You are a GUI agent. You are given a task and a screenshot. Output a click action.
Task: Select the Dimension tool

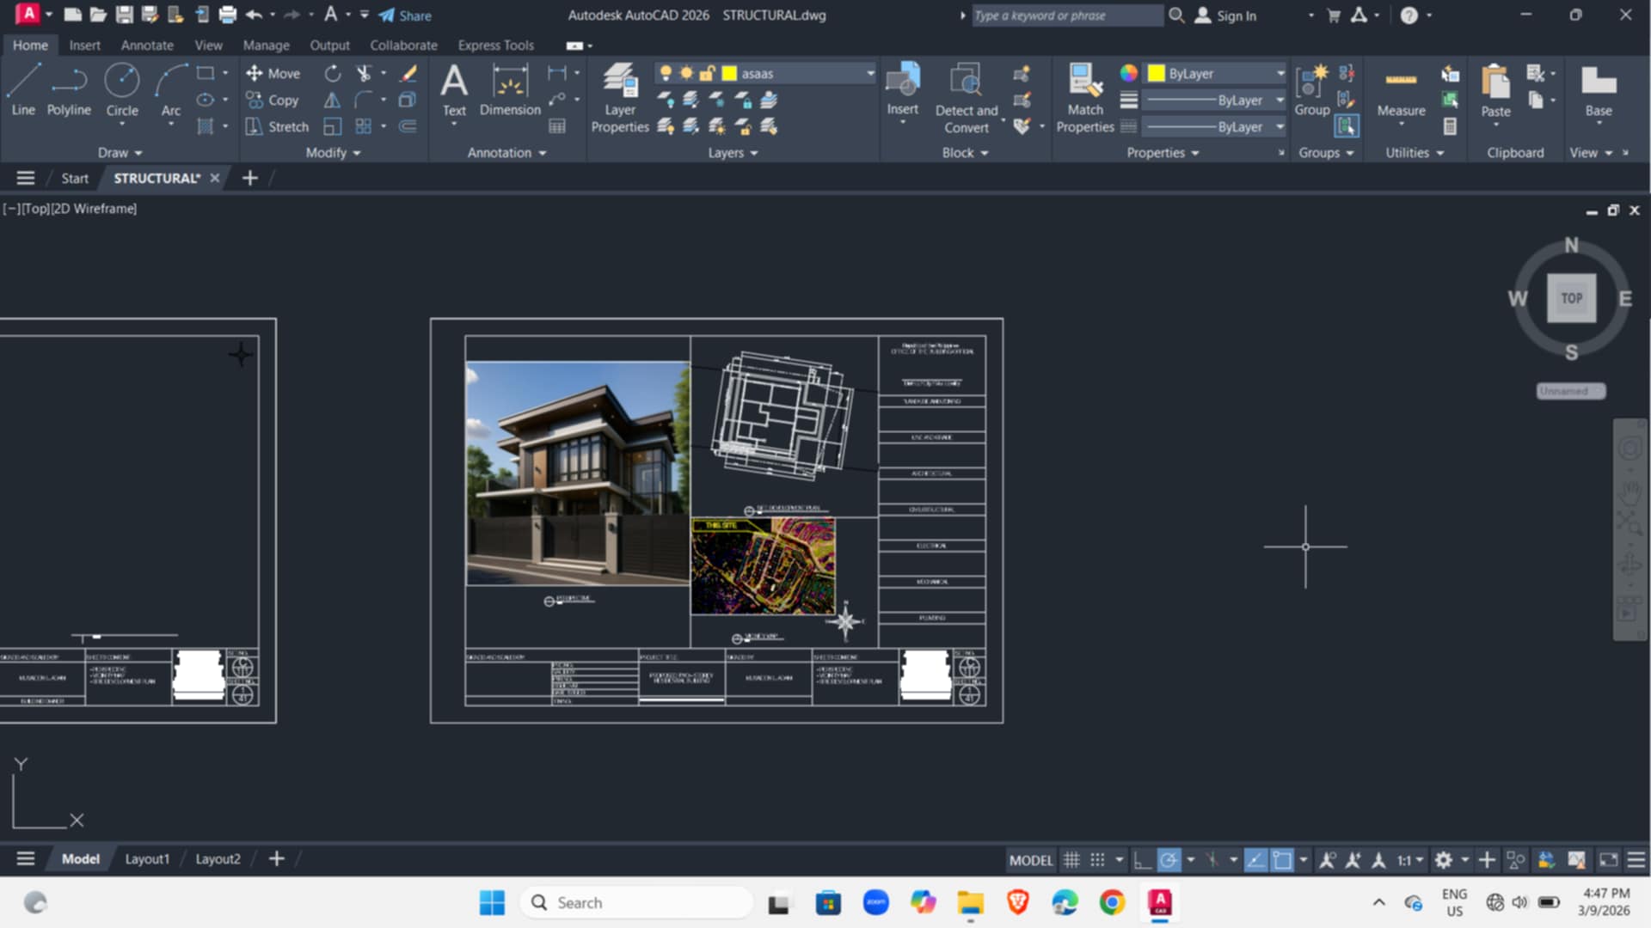(x=510, y=90)
